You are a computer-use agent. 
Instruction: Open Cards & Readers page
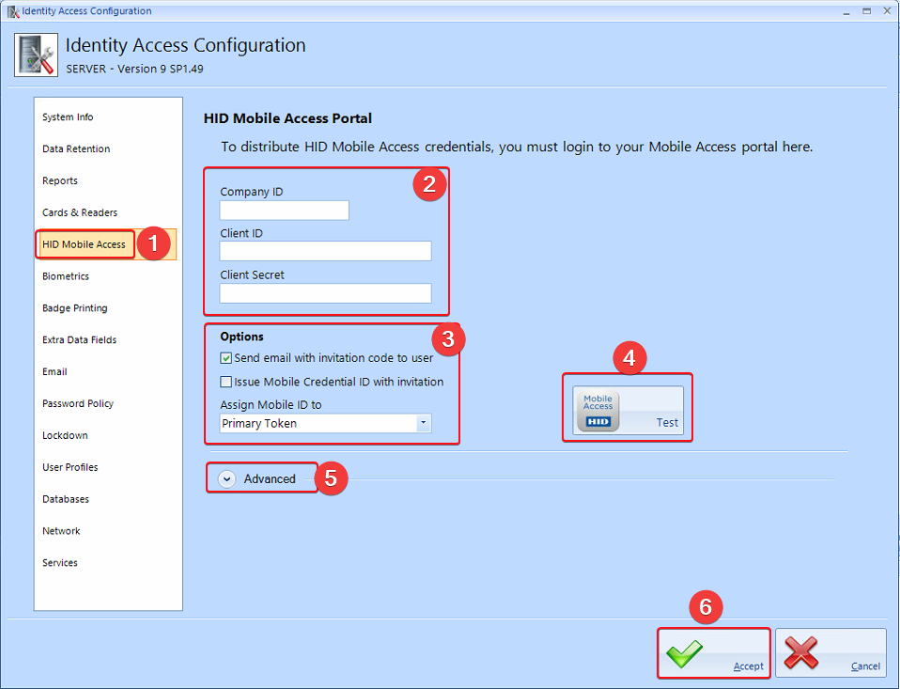click(x=80, y=212)
